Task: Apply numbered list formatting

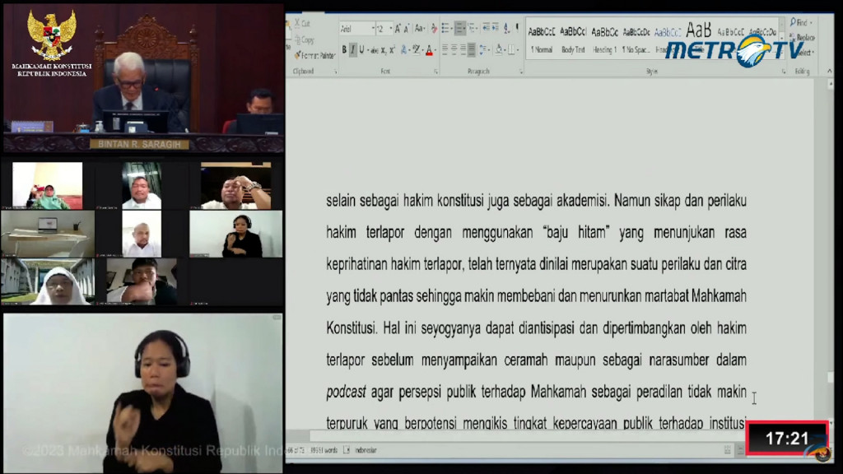Action: (459, 28)
